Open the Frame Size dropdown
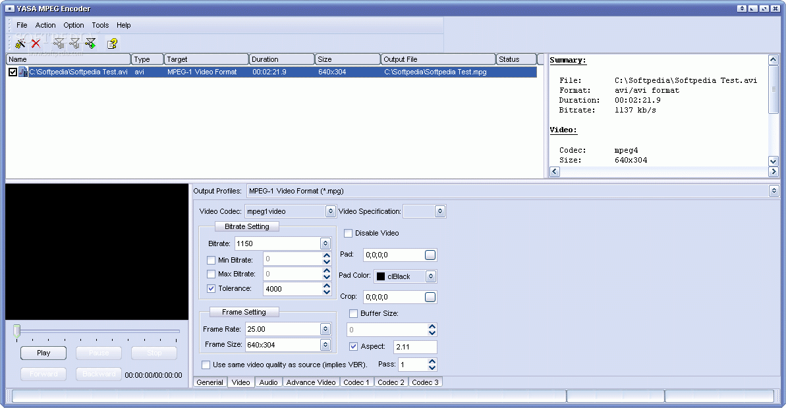The width and height of the screenshot is (786, 408). coord(325,344)
